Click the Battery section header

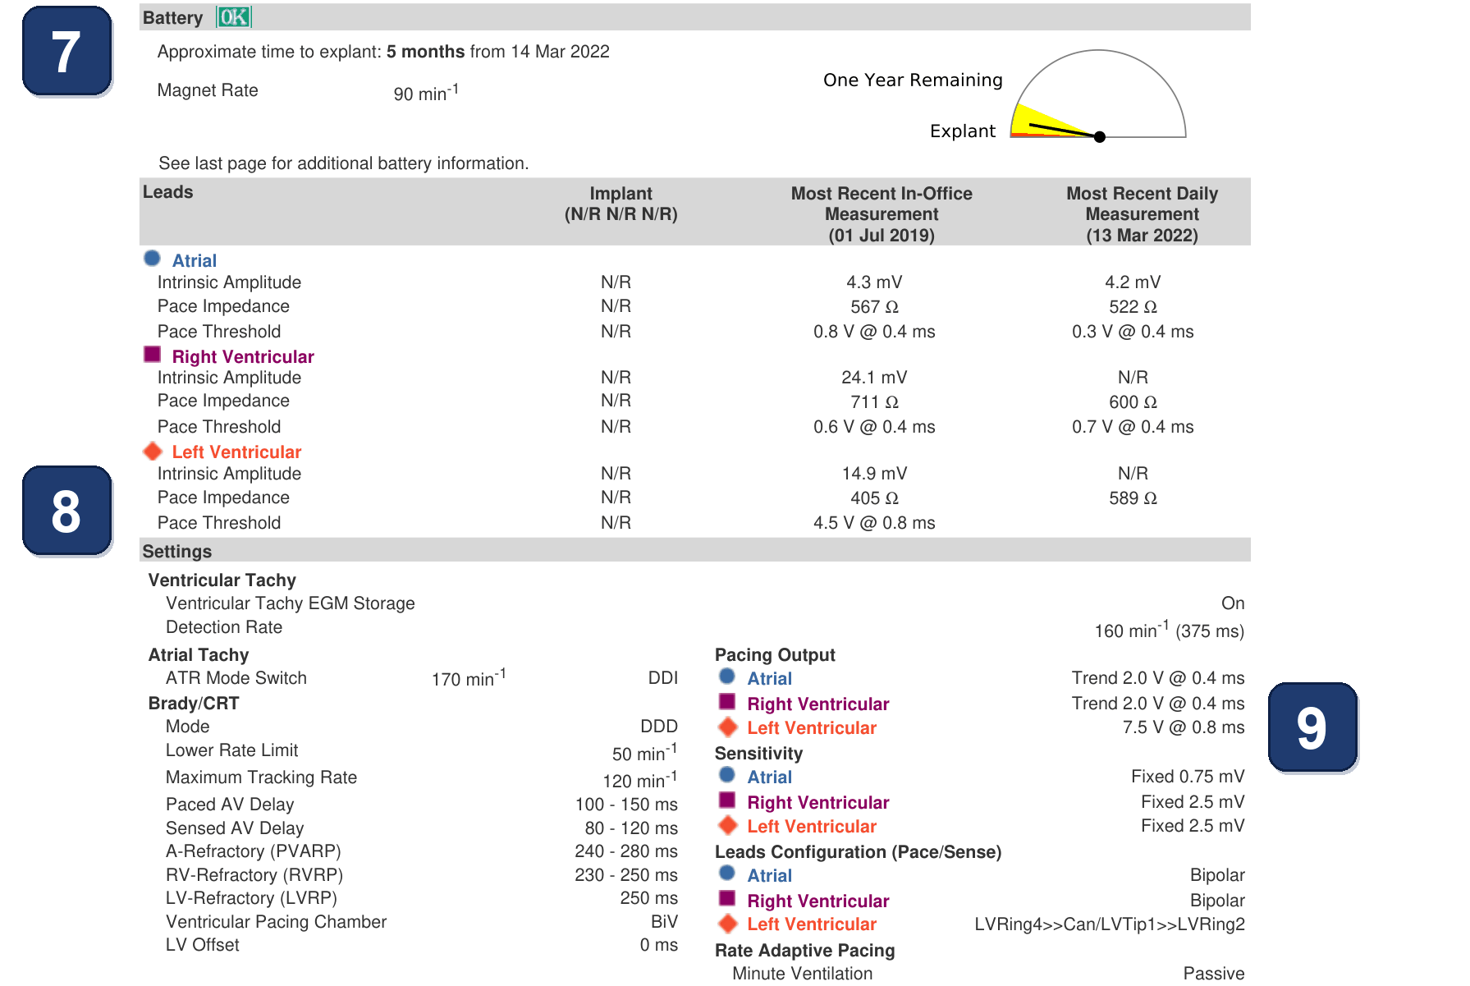pos(694,17)
